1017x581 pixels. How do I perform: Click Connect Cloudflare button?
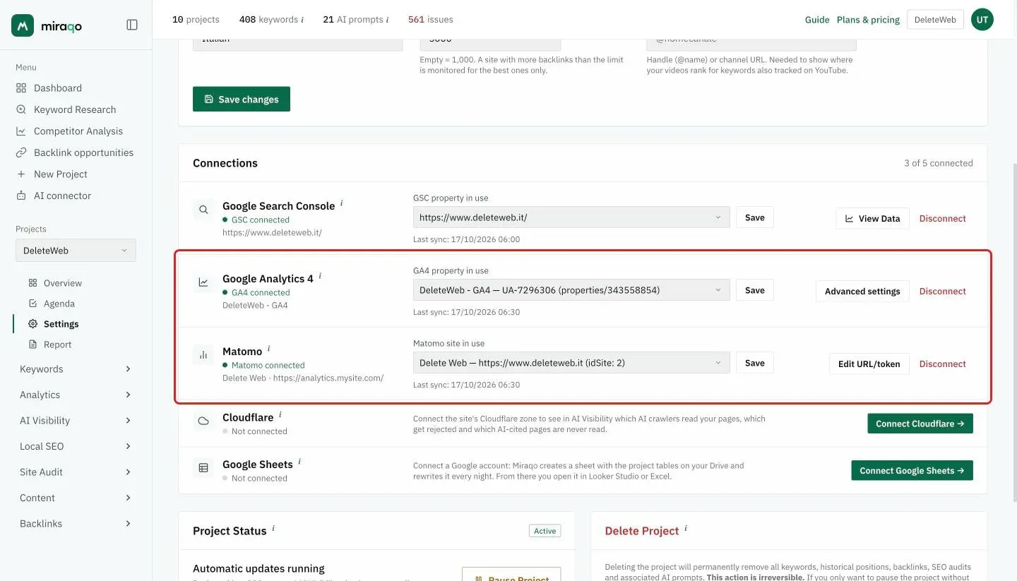click(x=920, y=424)
